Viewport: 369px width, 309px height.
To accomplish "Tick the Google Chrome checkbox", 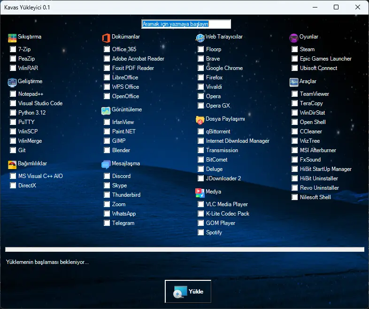I will click(201, 68).
